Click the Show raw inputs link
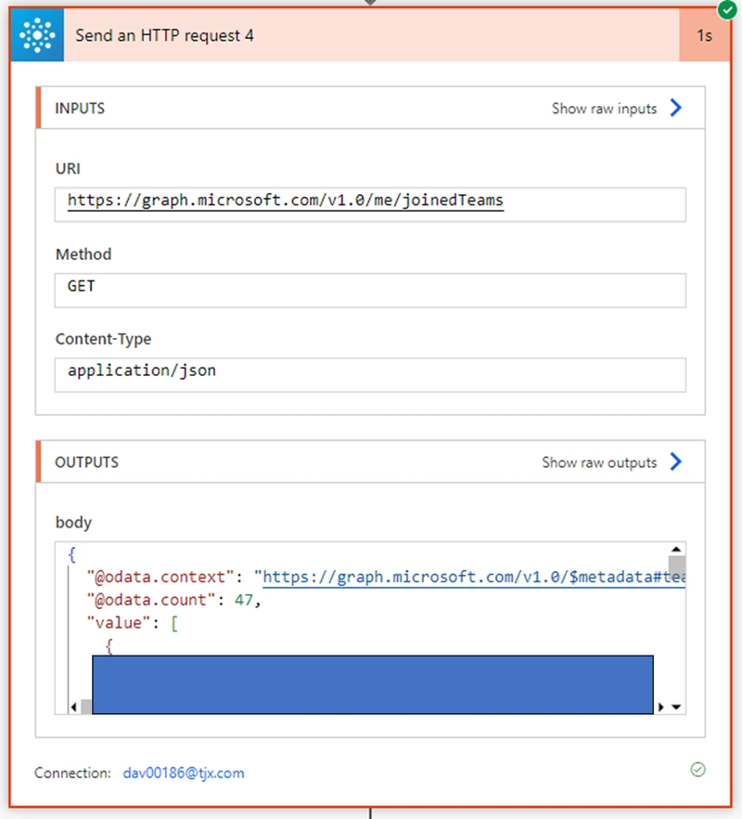 click(604, 109)
